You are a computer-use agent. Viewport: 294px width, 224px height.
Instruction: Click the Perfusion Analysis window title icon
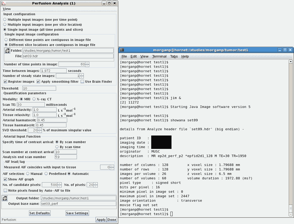tap(4, 3)
